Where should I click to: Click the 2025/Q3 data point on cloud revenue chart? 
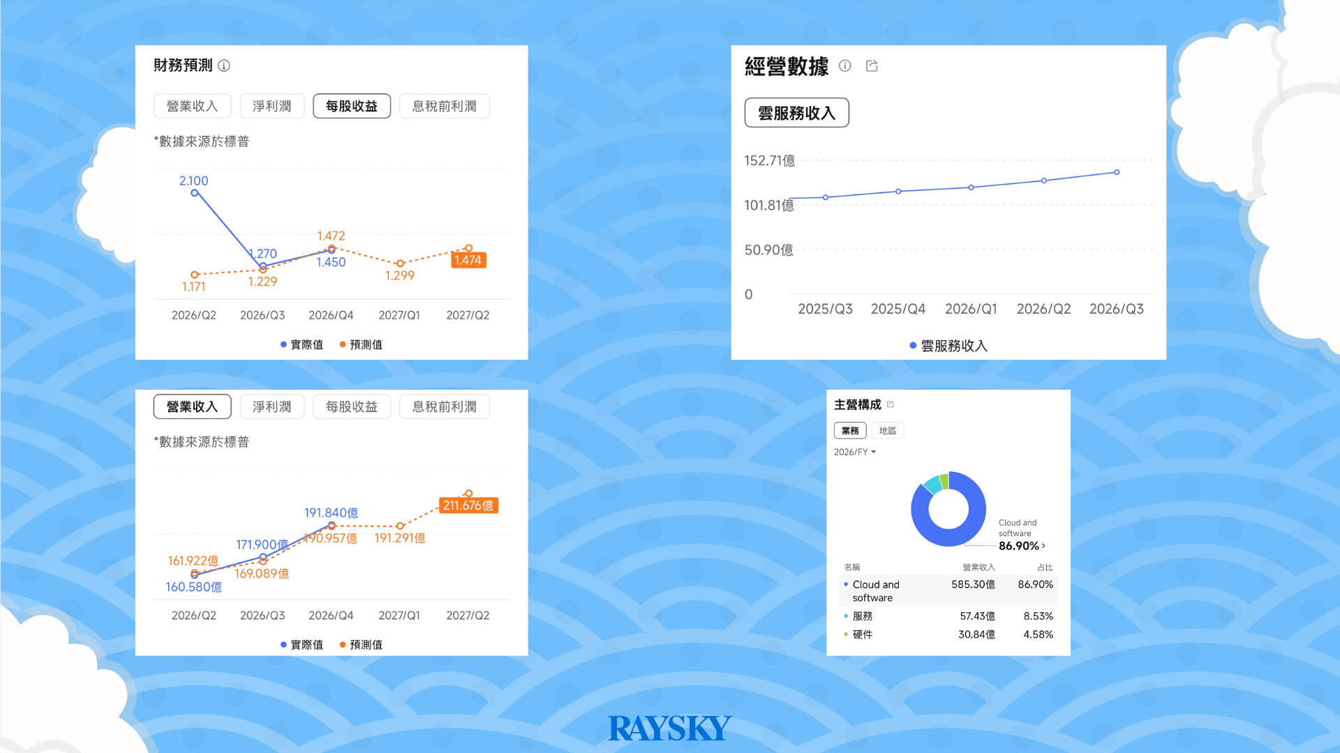[826, 197]
